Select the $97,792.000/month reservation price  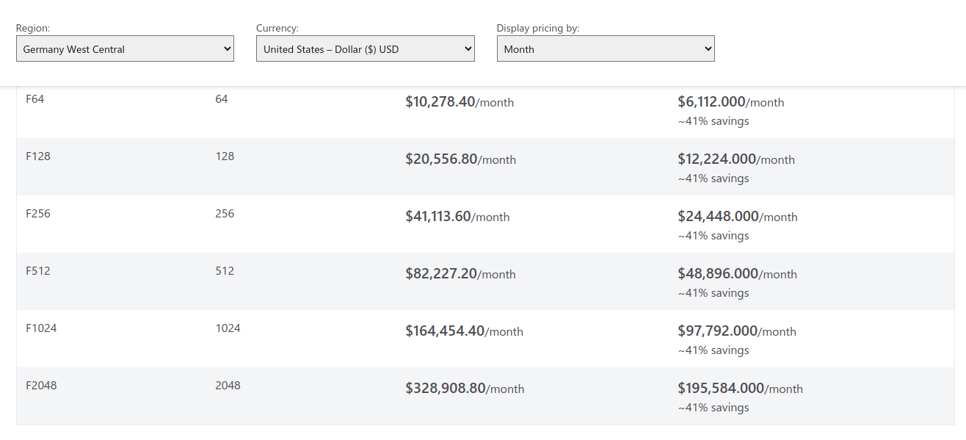pos(736,331)
